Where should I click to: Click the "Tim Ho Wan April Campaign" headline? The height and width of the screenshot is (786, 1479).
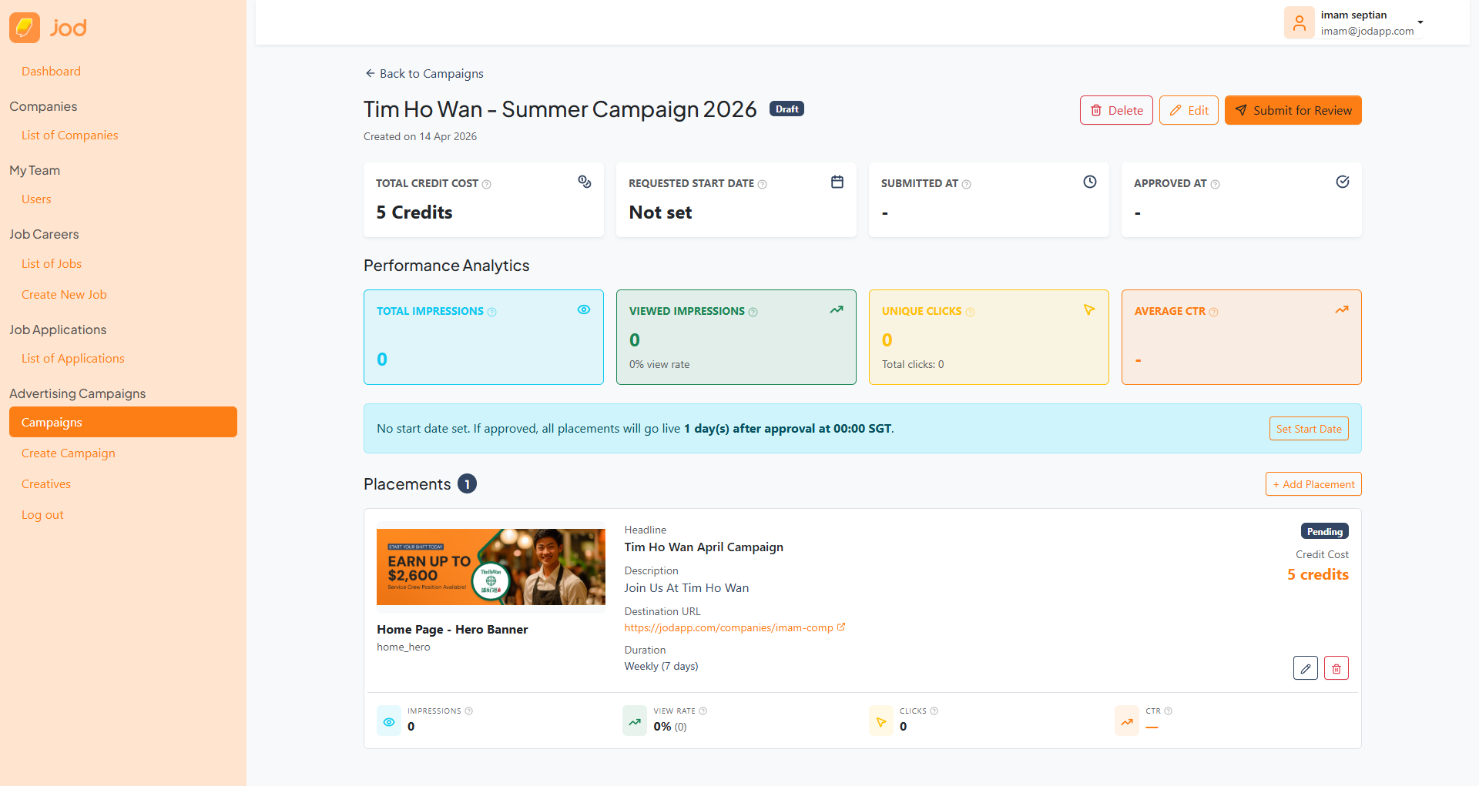pyautogui.click(x=704, y=547)
